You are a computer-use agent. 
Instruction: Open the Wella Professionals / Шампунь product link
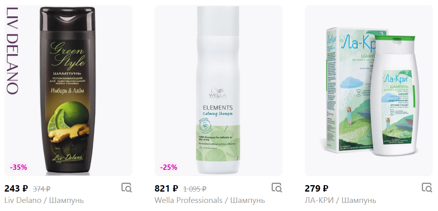tap(210, 200)
